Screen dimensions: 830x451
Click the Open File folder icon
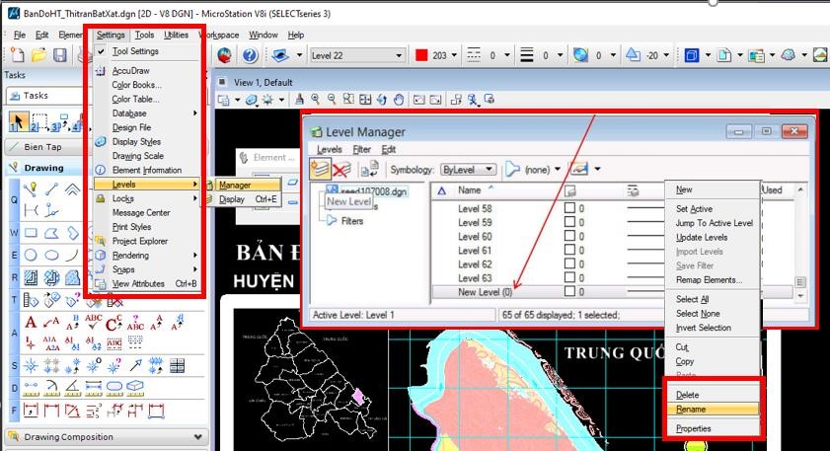[38, 55]
